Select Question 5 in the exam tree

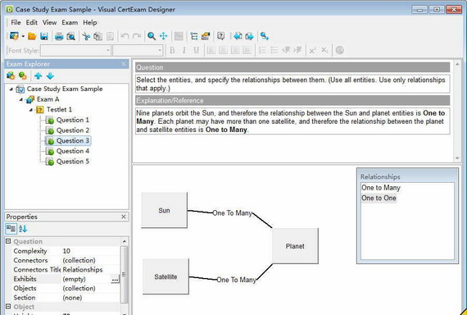tap(73, 162)
